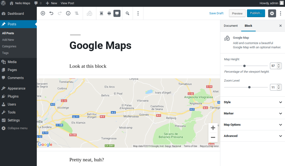This screenshot has width=285, height=166.
Task: Click the active full width alignment icon
Action: 117,13
